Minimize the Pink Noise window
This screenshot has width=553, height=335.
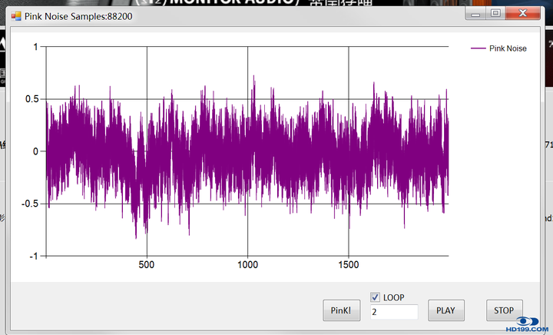click(475, 14)
